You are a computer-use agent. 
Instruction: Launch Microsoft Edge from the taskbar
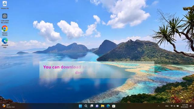pyautogui.click(x=108, y=106)
